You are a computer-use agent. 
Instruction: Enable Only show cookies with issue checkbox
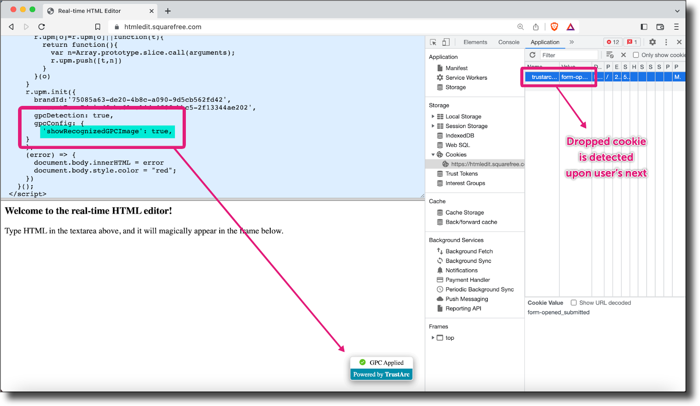point(636,55)
